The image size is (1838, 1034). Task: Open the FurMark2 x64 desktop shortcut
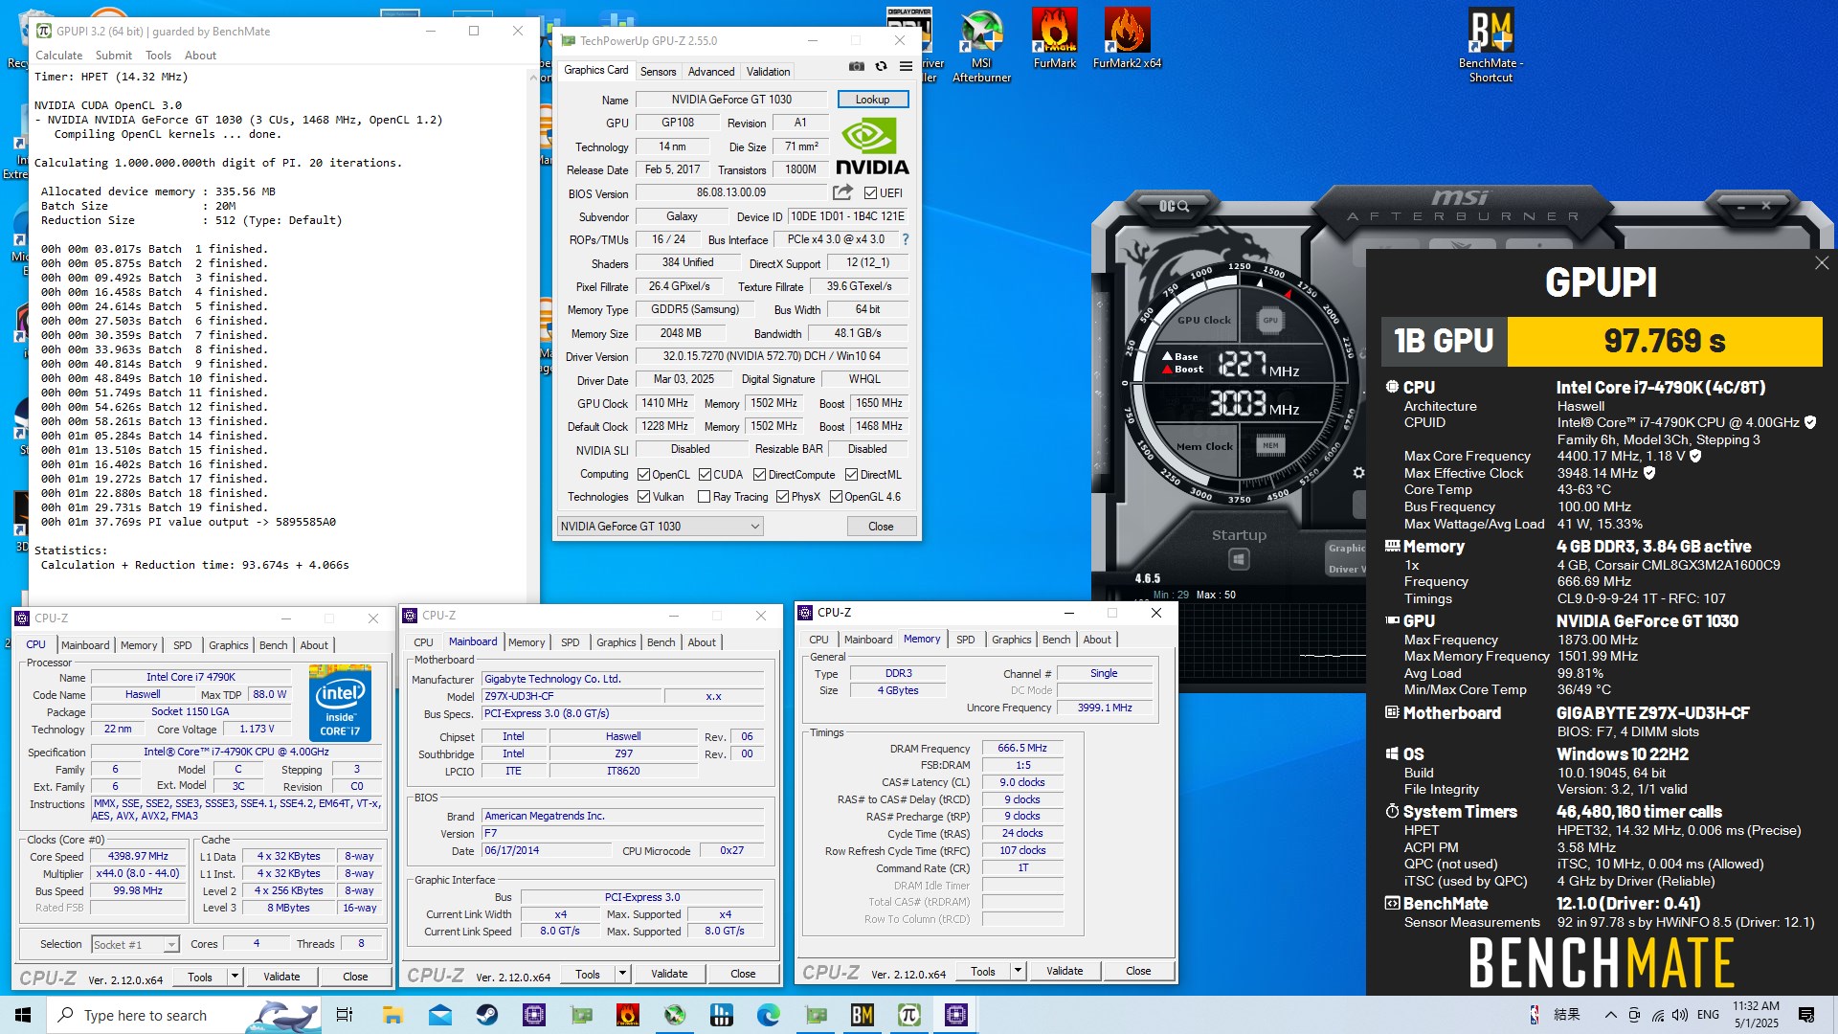tap(1127, 38)
